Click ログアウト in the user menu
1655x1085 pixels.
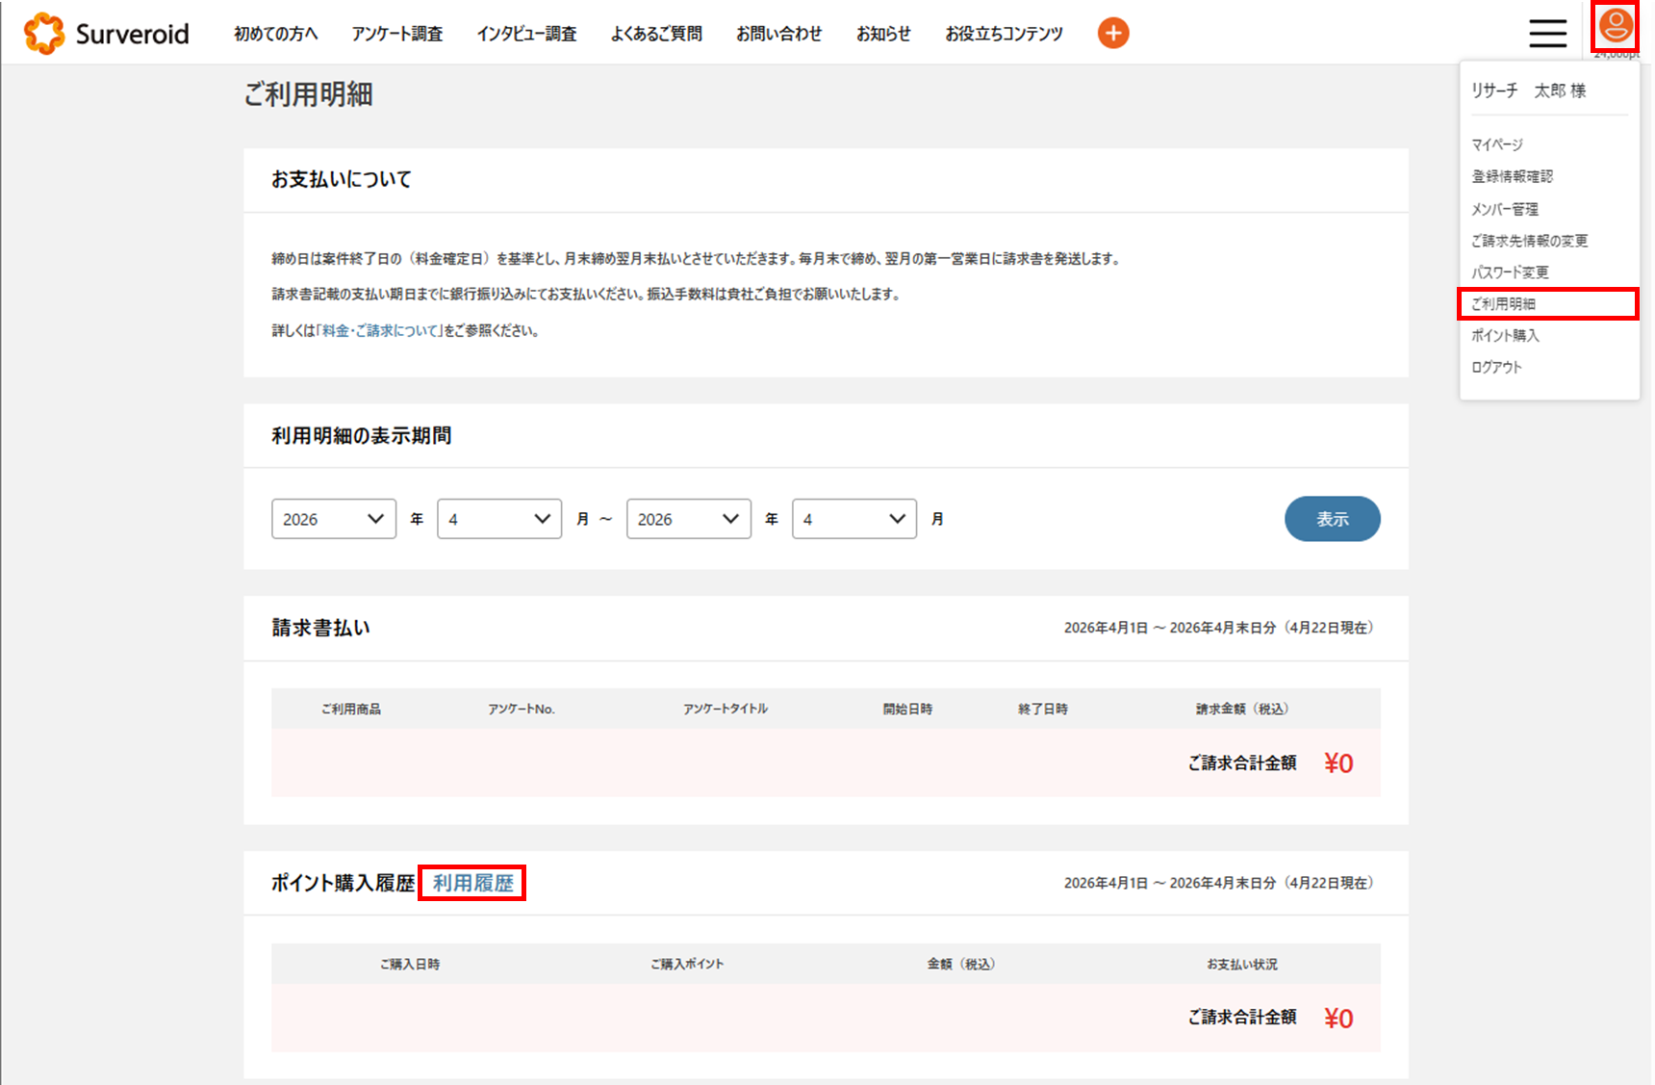(1496, 367)
